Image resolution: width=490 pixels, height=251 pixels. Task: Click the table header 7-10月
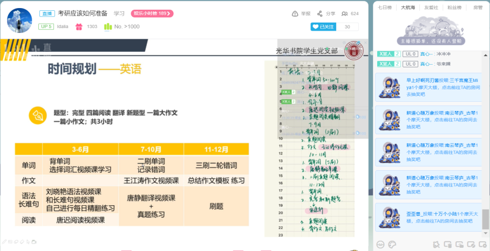pyautogui.click(x=151, y=149)
